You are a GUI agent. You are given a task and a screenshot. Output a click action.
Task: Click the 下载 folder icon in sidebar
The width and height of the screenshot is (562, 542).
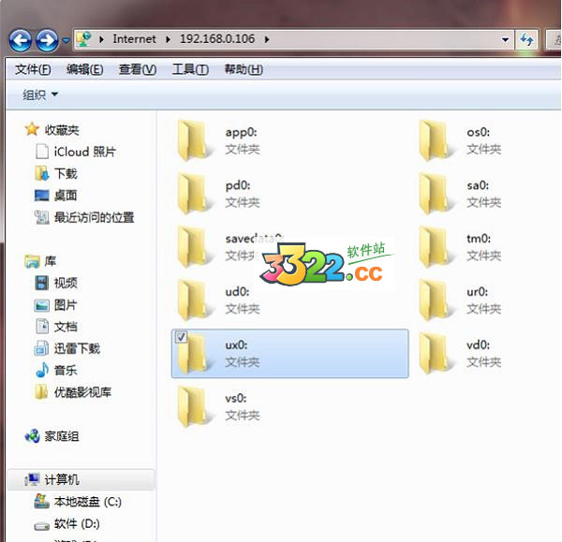point(41,173)
